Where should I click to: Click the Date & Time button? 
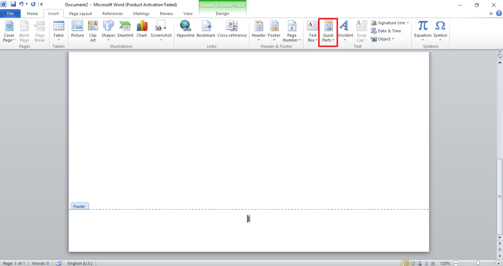coord(386,31)
